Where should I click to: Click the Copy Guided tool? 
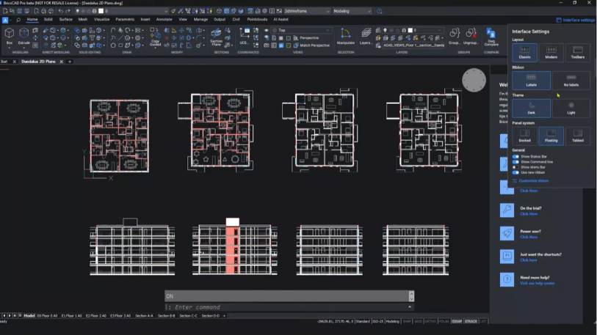pyautogui.click(x=155, y=38)
